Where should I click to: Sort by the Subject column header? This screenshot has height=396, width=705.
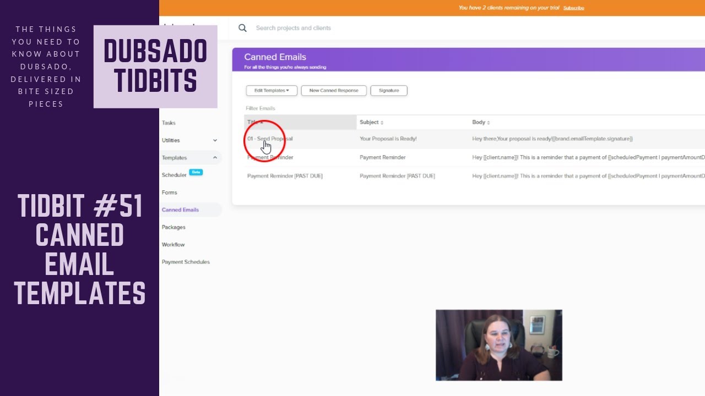[x=371, y=122]
